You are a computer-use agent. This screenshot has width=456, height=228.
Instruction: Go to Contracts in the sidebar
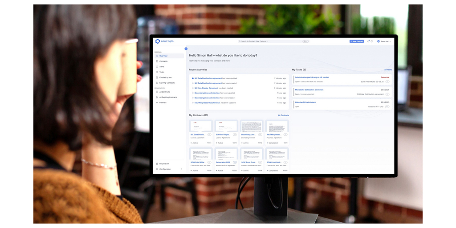[163, 61]
